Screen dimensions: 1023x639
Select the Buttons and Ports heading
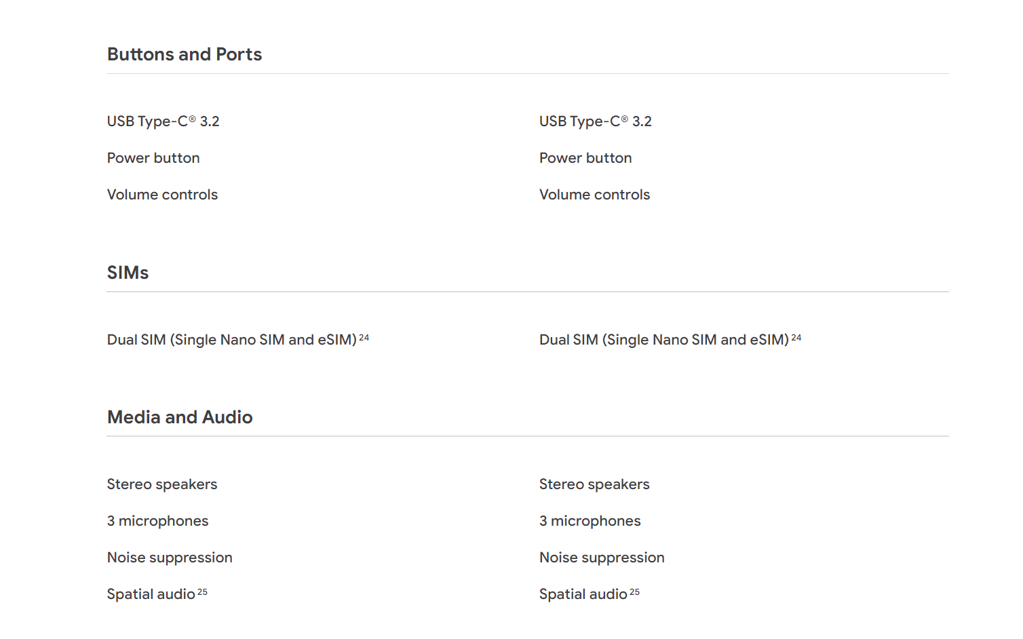click(185, 54)
